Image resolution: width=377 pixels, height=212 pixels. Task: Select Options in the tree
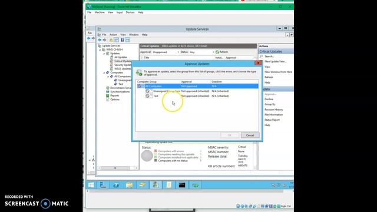115,100
